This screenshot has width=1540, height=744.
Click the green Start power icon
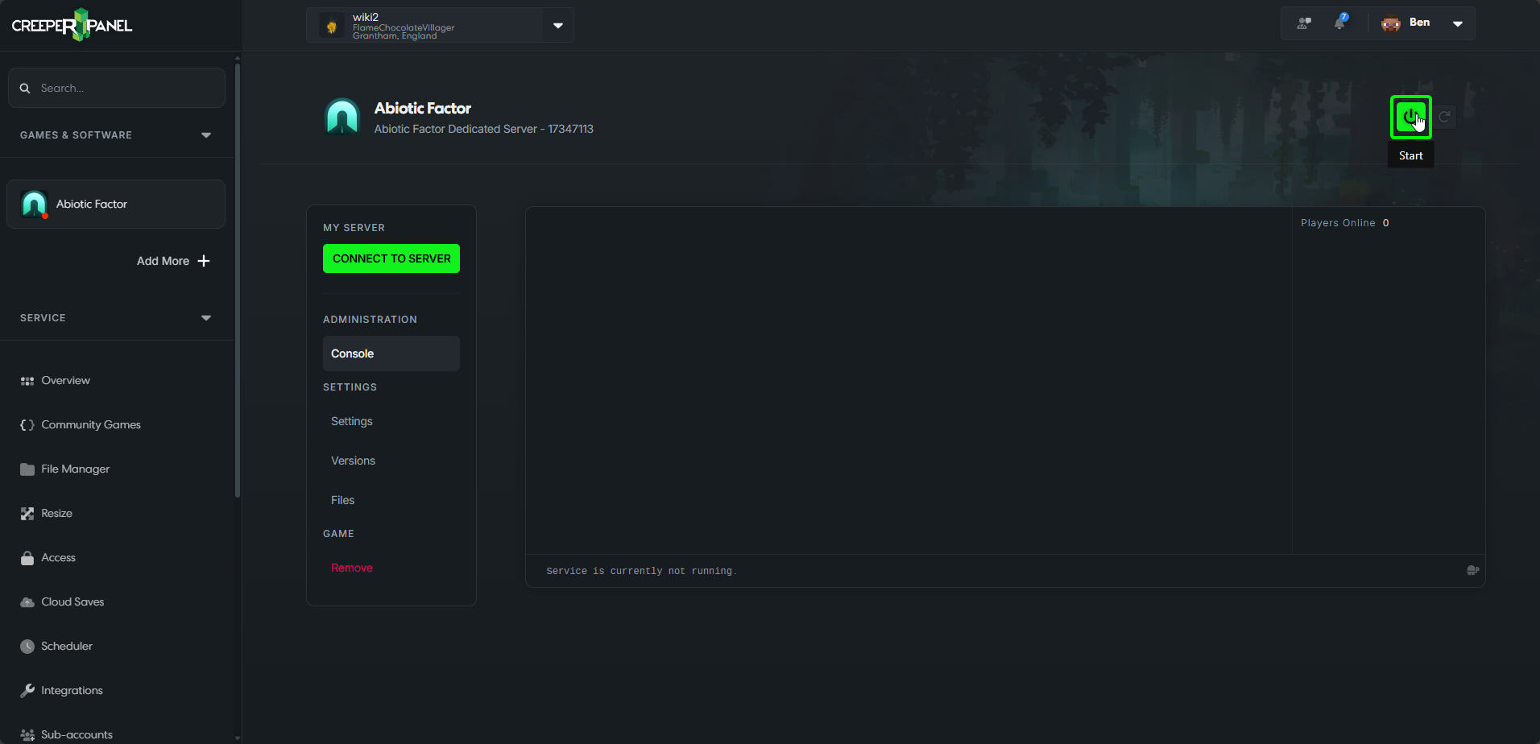coord(1410,117)
